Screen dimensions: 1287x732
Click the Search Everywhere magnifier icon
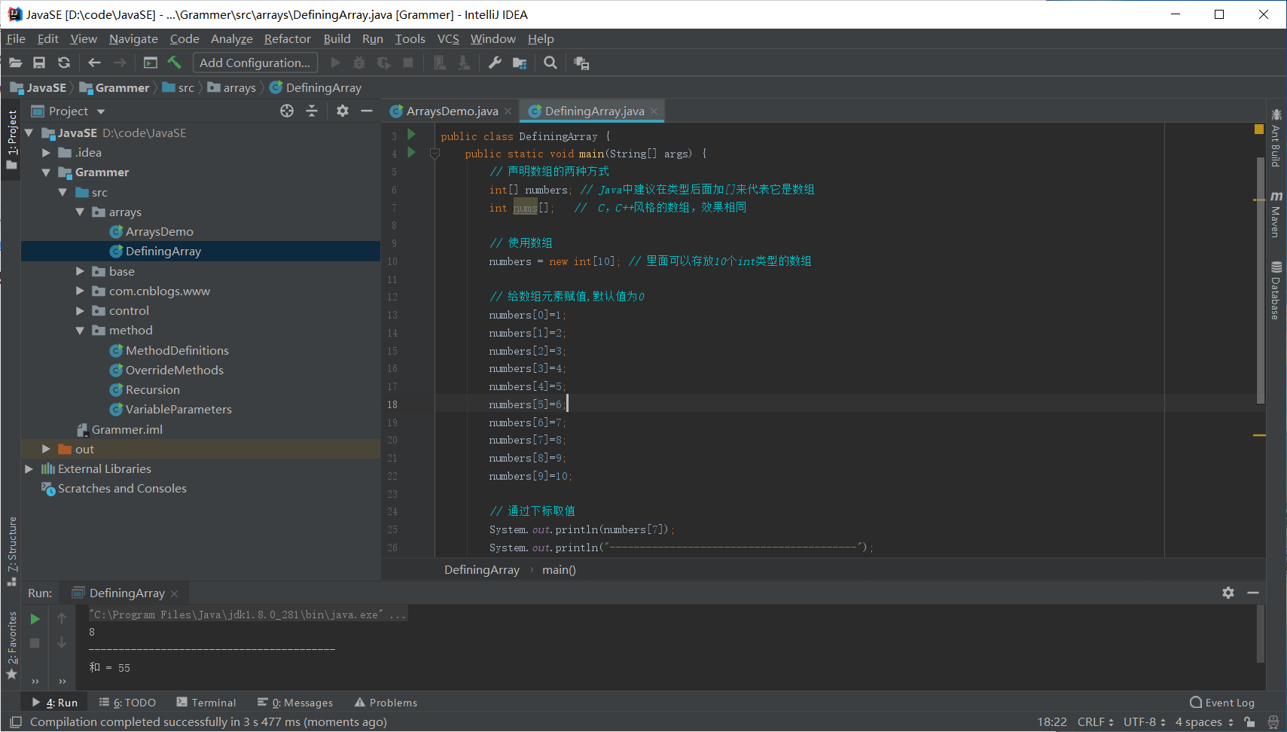coord(550,63)
